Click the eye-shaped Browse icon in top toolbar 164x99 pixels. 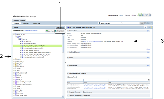coord(140,15)
